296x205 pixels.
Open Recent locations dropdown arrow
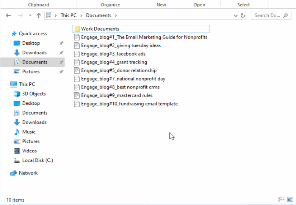pos(30,16)
